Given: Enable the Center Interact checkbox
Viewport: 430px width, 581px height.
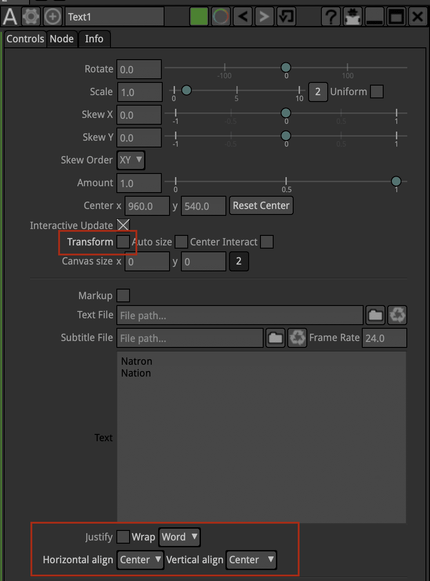Looking at the screenshot, I should point(267,242).
